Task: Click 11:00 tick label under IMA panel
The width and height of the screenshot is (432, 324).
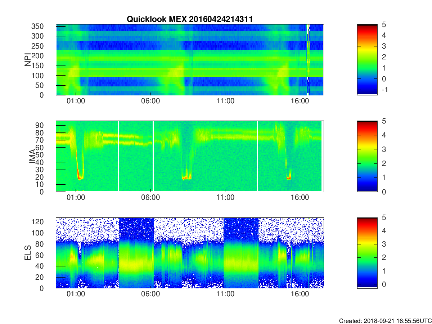Action: click(225, 198)
